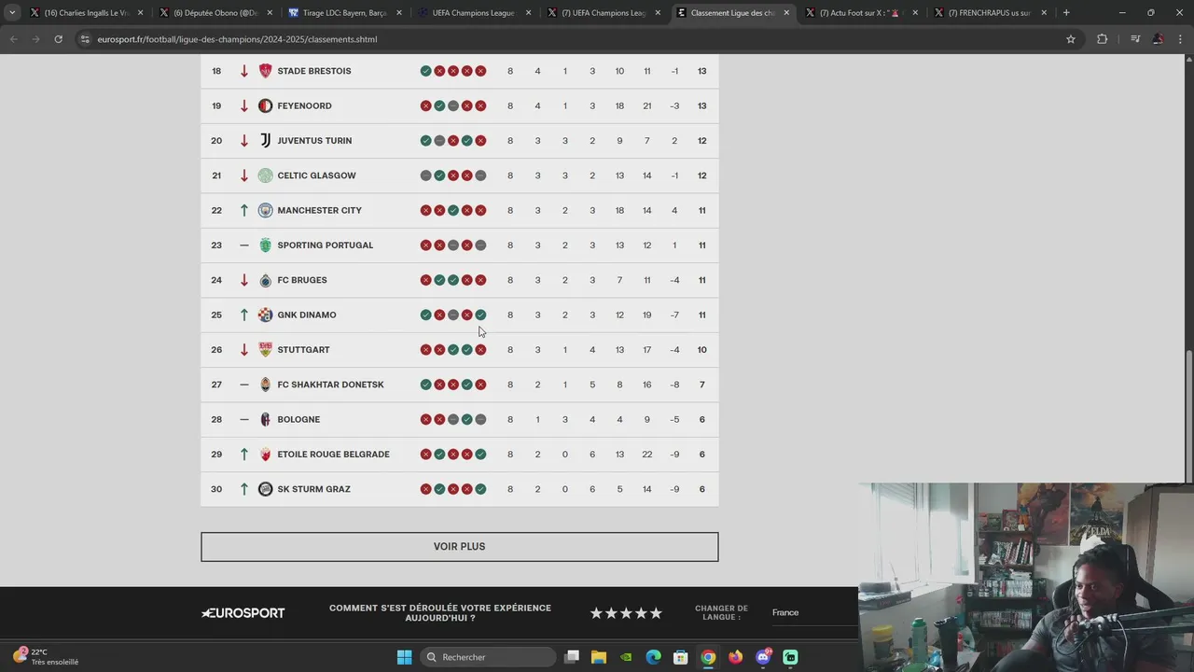Click the rising arrow beside Manchester City
1194x672 pixels.
coord(244,210)
